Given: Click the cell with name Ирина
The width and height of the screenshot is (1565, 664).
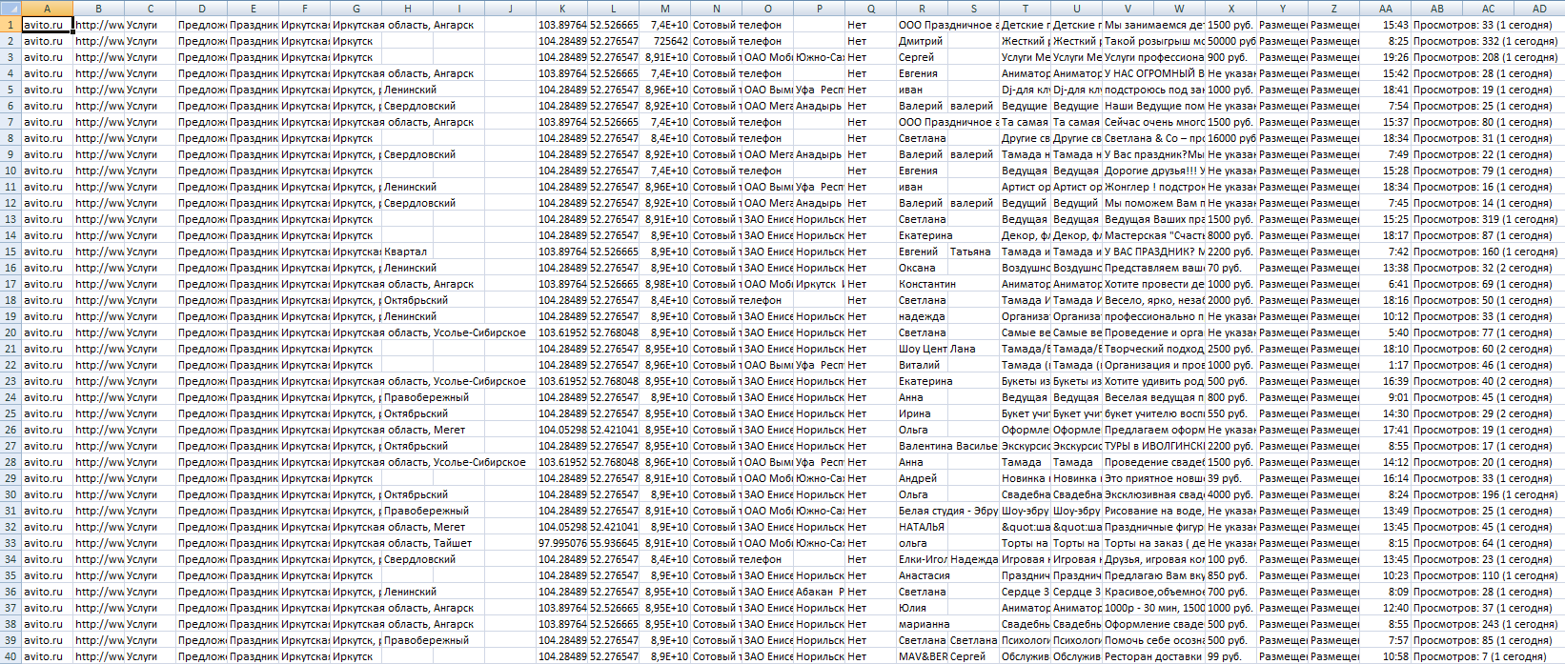Looking at the screenshot, I should tap(922, 413).
